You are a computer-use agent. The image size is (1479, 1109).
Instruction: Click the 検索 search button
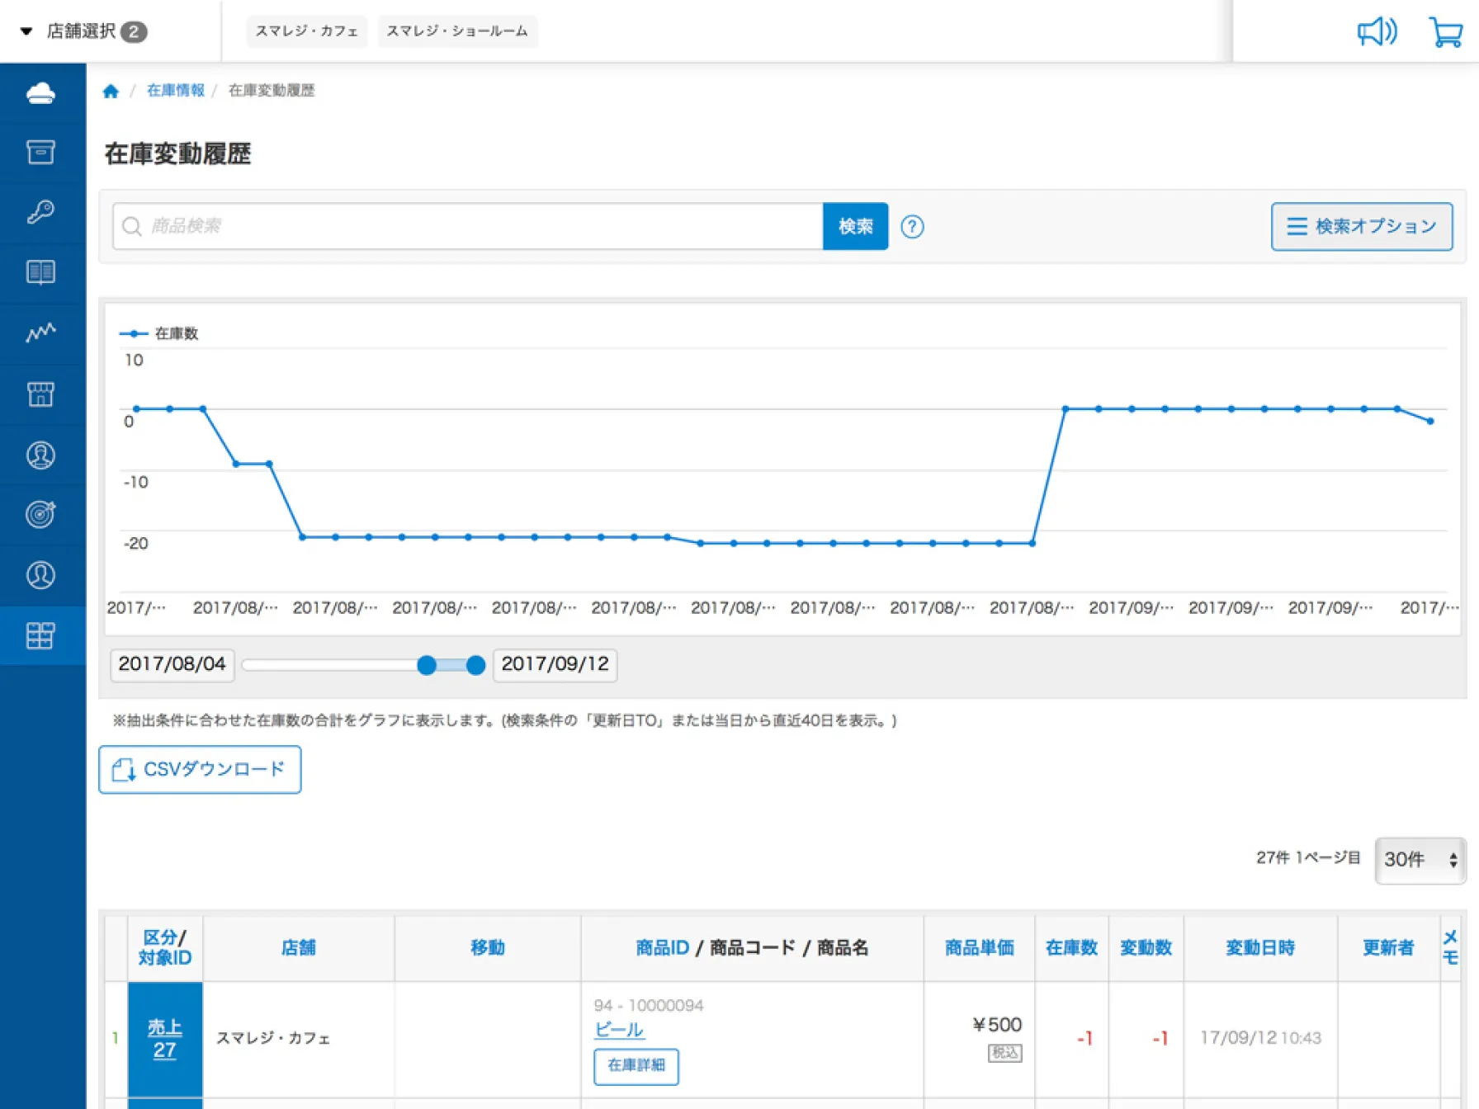point(855,226)
